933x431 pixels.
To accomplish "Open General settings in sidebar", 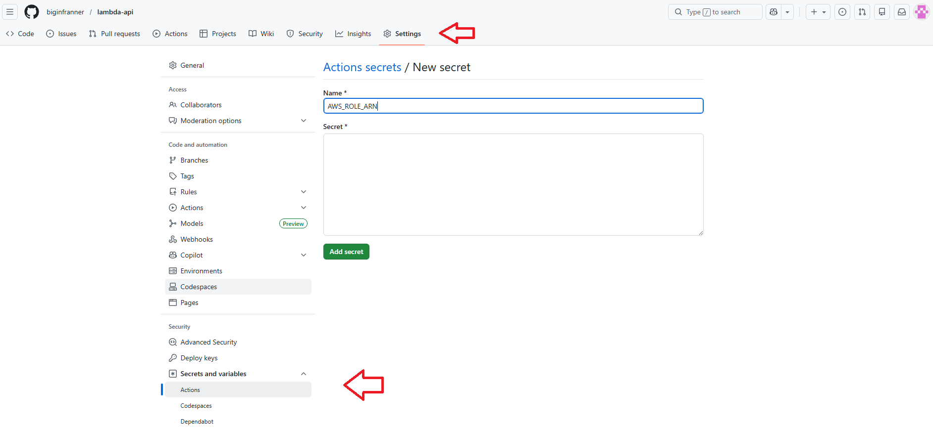I will tap(238, 65).
